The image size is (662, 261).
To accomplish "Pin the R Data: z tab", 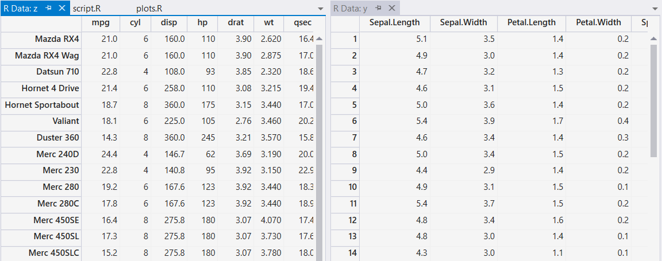I will 48,8.
